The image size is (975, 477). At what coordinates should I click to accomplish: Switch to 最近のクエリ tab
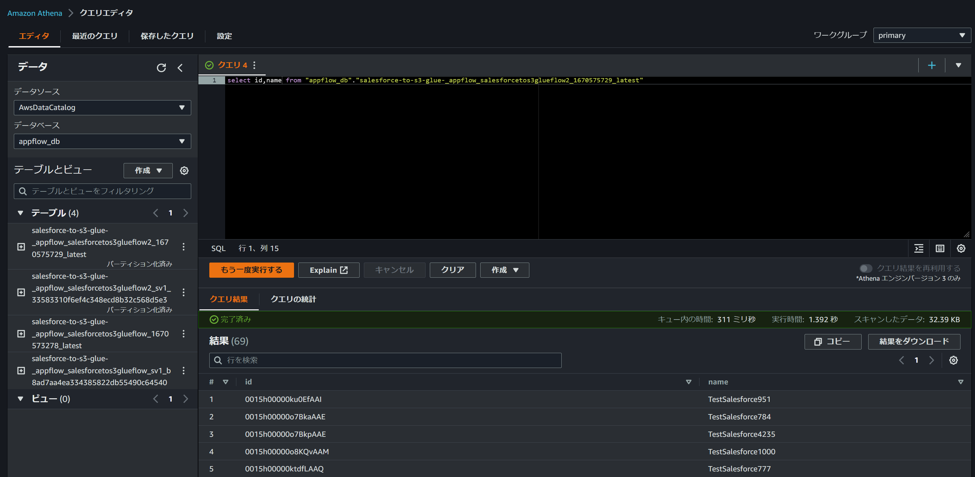point(95,36)
